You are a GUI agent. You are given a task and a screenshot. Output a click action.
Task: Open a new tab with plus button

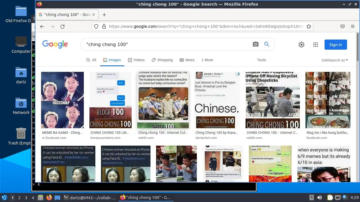104,15
